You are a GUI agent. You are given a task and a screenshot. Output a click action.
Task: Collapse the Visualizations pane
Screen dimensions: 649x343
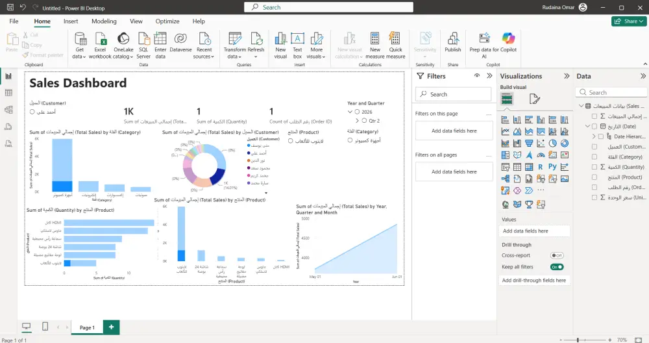tap(567, 76)
